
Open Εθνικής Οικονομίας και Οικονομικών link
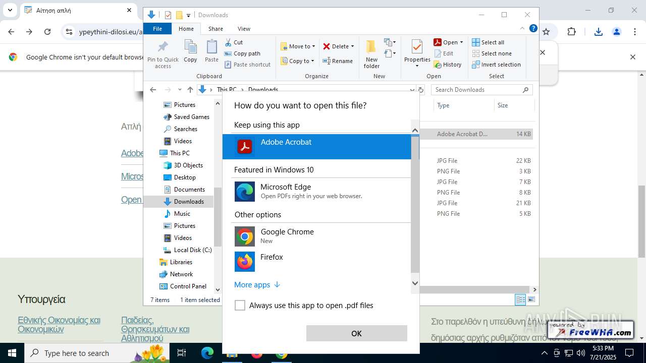pos(59,325)
